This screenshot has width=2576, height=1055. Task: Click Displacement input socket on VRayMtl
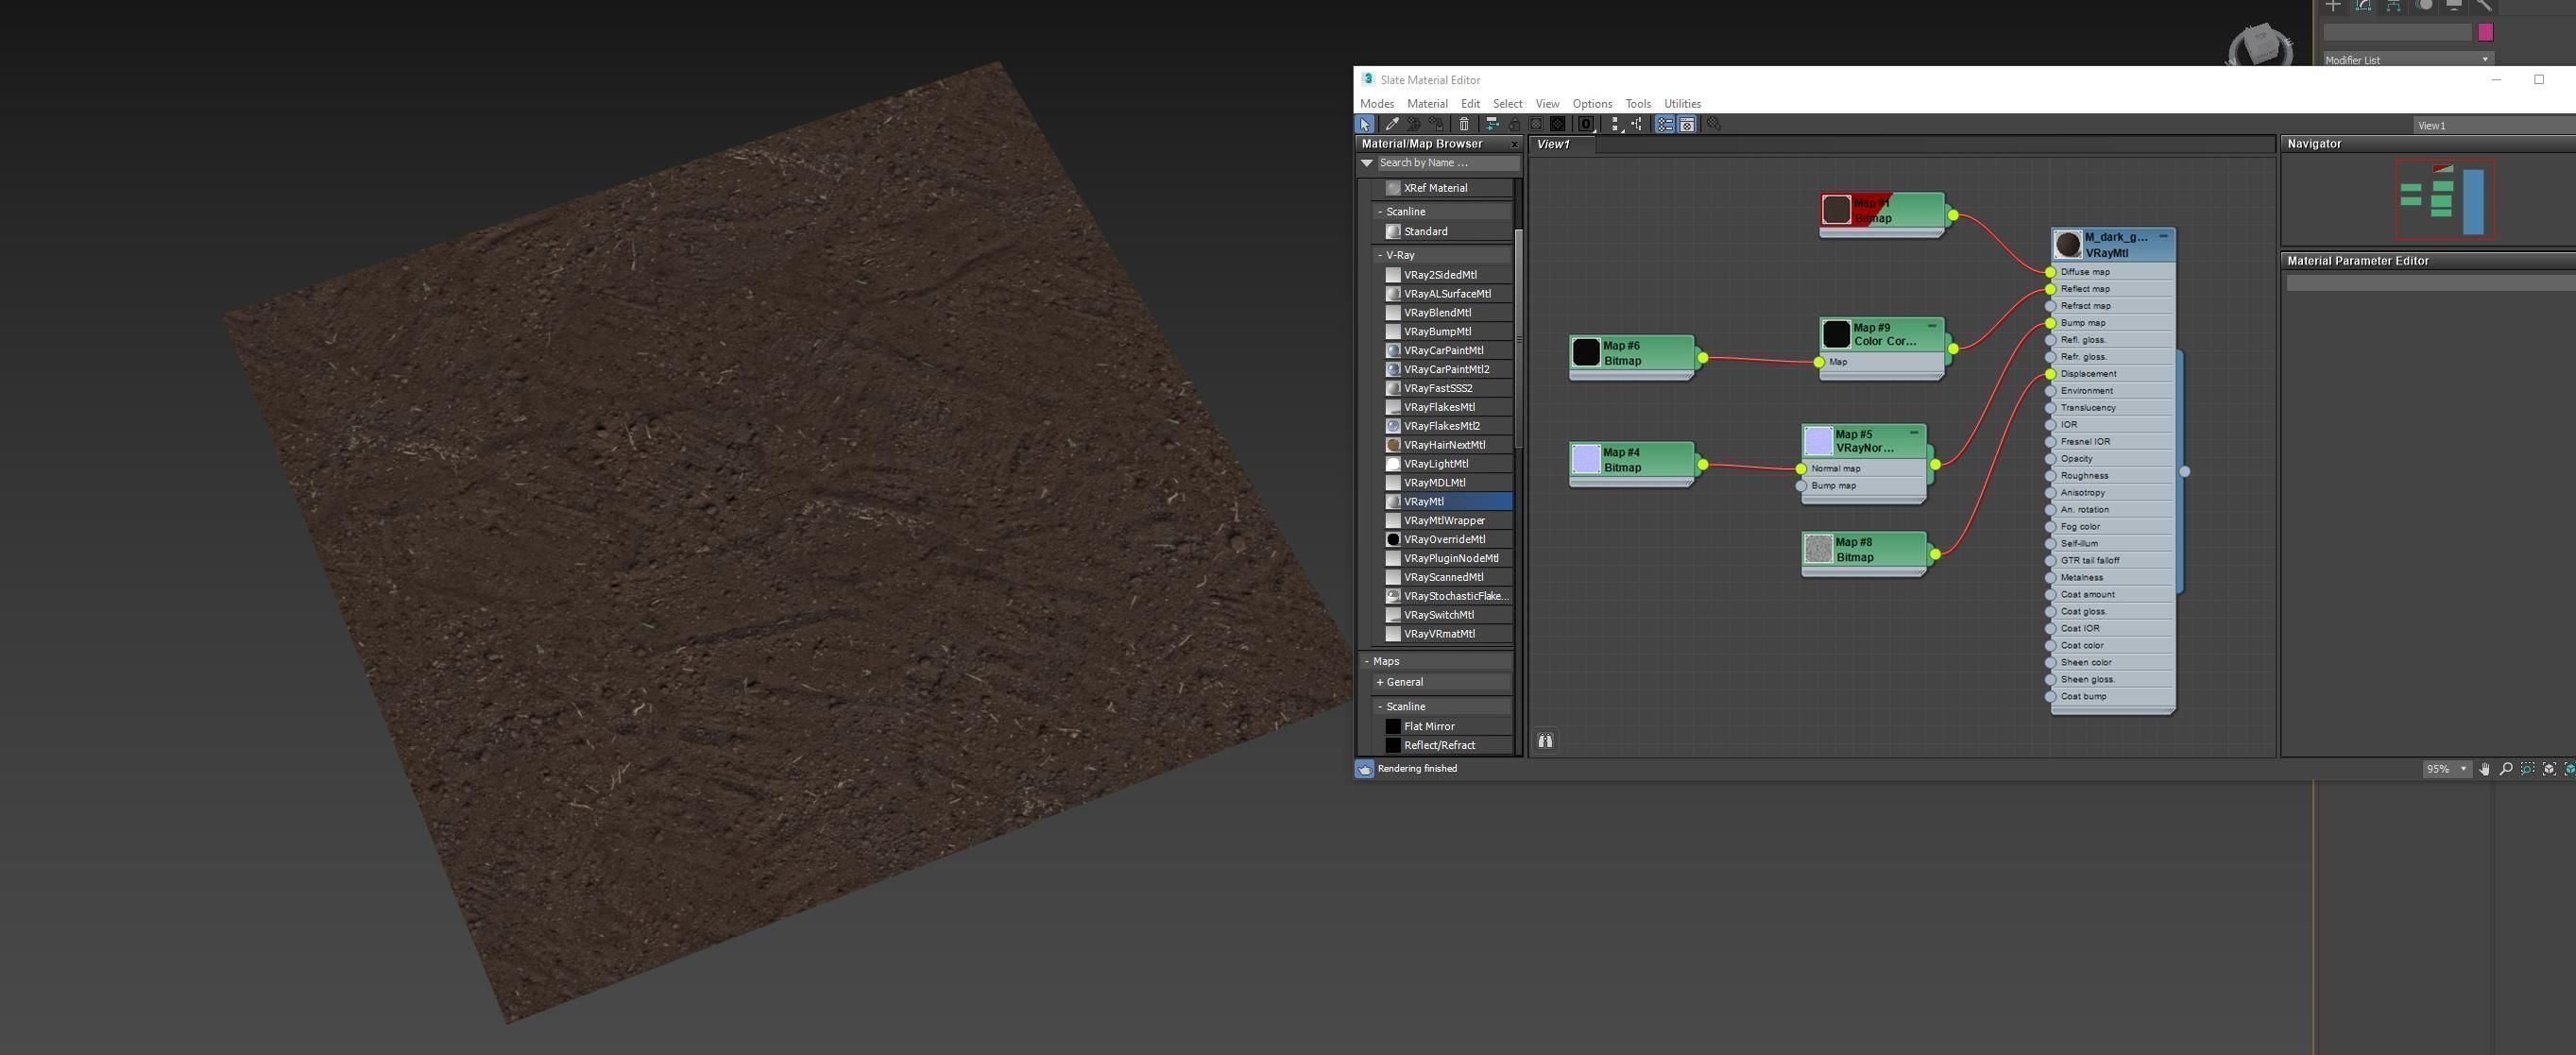pos(2050,374)
